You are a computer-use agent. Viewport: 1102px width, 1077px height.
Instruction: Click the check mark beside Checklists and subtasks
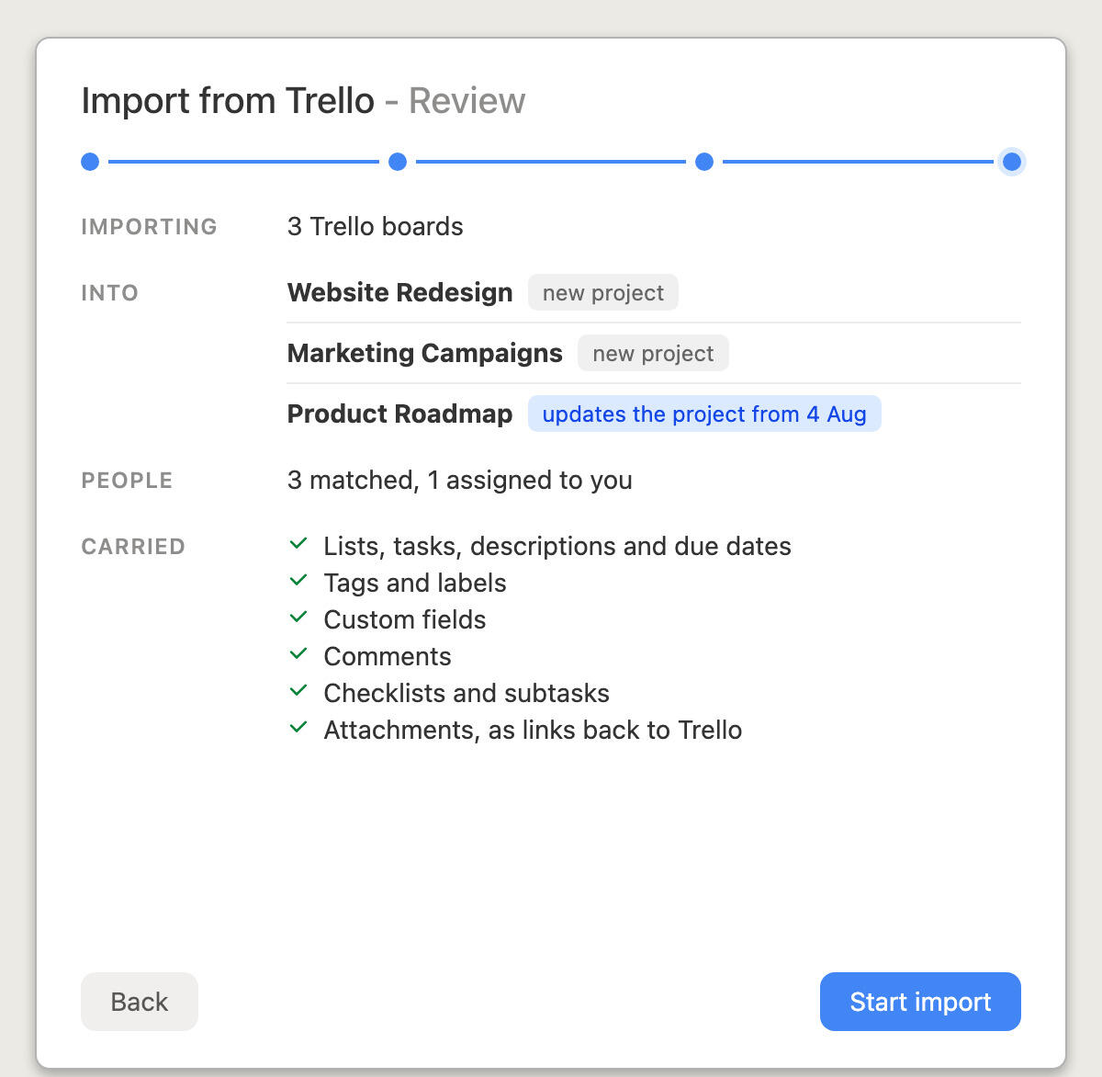[298, 691]
